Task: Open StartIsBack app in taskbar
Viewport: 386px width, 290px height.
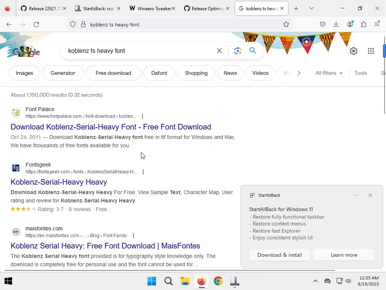Action: [234, 281]
